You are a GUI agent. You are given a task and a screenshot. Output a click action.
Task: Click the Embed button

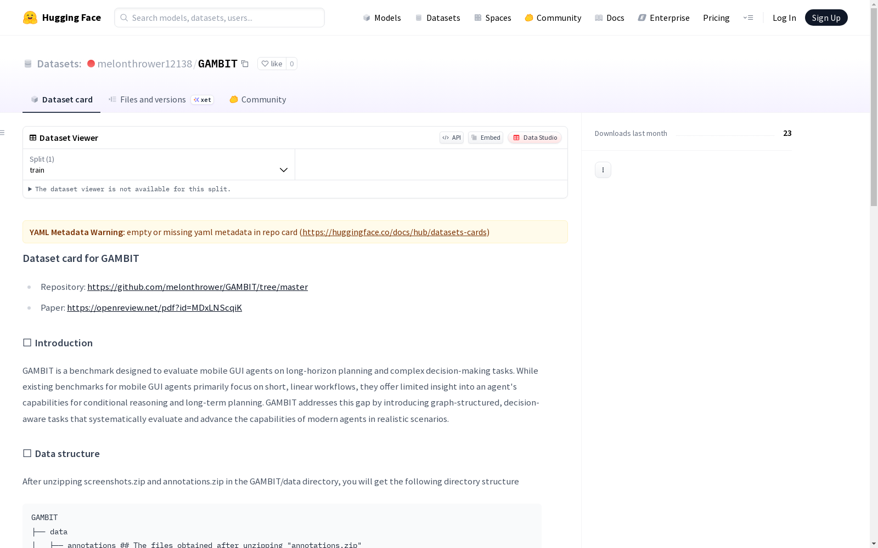(x=486, y=138)
